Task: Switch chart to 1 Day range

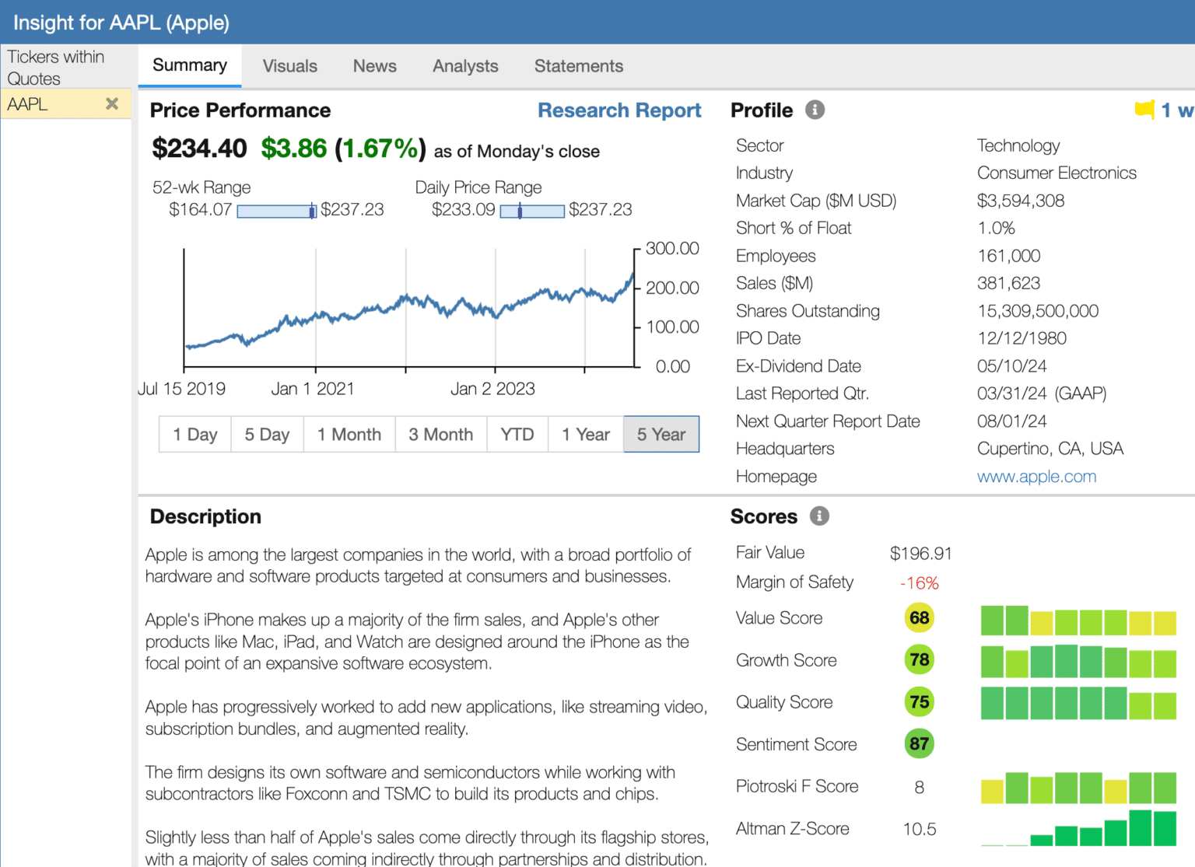Action: point(194,434)
